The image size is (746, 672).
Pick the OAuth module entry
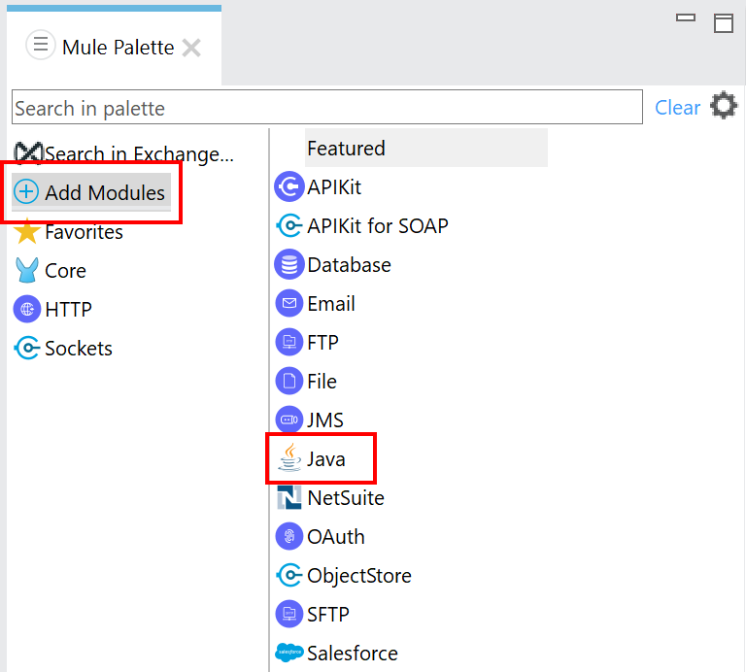tap(335, 536)
